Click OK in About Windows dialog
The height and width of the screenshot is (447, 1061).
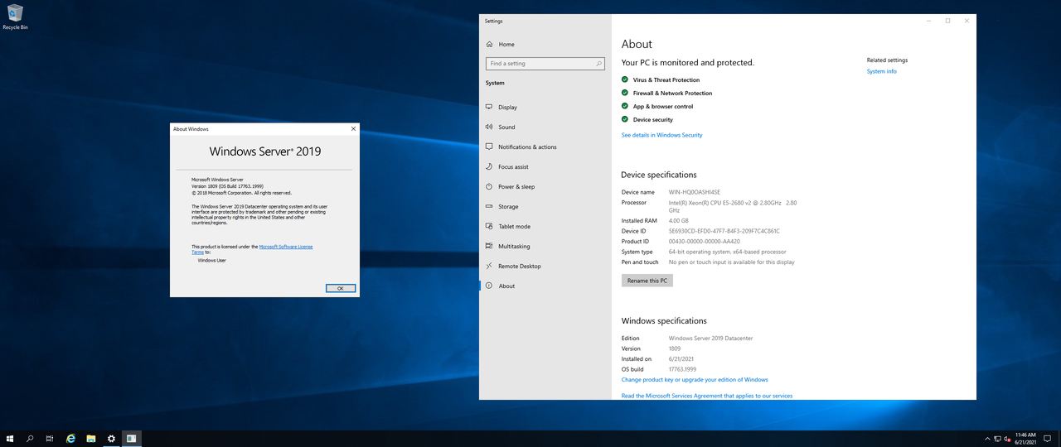pos(341,288)
